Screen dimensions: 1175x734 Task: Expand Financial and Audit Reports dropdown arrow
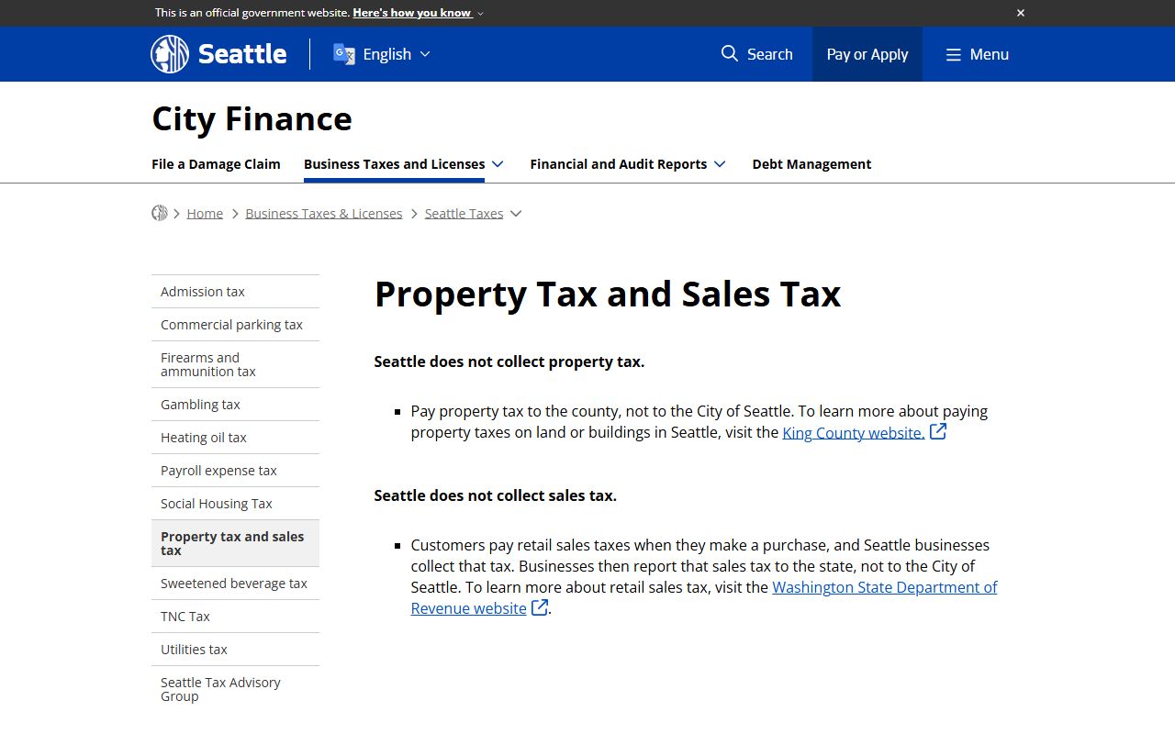(x=720, y=164)
